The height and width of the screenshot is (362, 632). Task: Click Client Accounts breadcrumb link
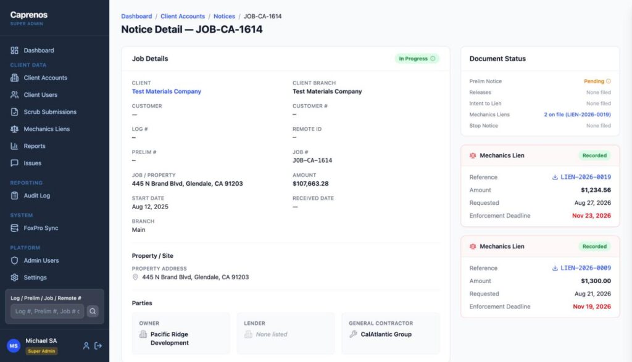183,16
